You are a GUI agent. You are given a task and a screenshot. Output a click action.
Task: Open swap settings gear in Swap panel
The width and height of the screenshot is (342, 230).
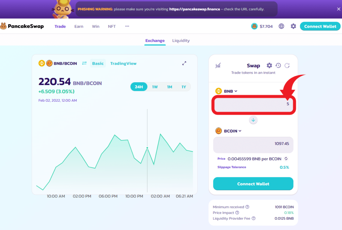270,65
